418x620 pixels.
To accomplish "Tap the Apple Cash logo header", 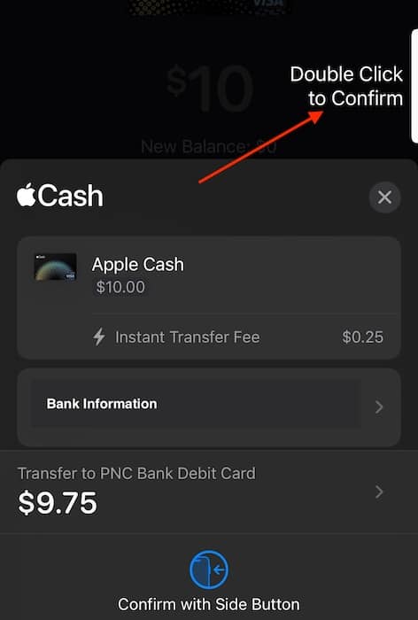I will 60,196.
